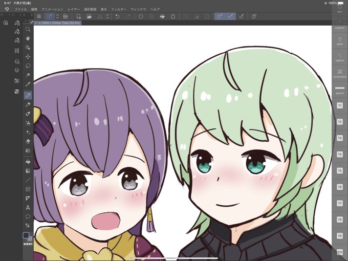
Task: Select the Text tool letter A
Action: 28,207
